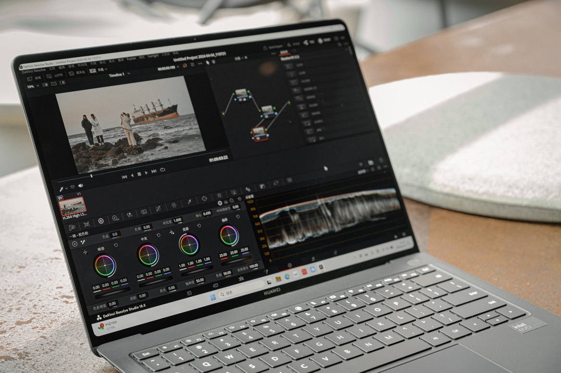Viewport: 561px width, 373px height.
Task: Jump to first frame in viewer transport
Action: (124, 176)
